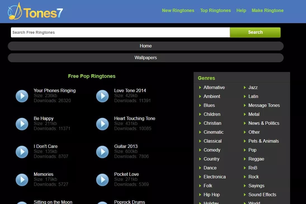
Task: Play the Love Tone 2014 ringtone
Action: [x=102, y=96]
